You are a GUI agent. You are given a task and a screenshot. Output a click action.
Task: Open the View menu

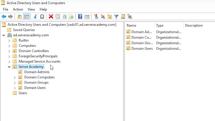31,9
